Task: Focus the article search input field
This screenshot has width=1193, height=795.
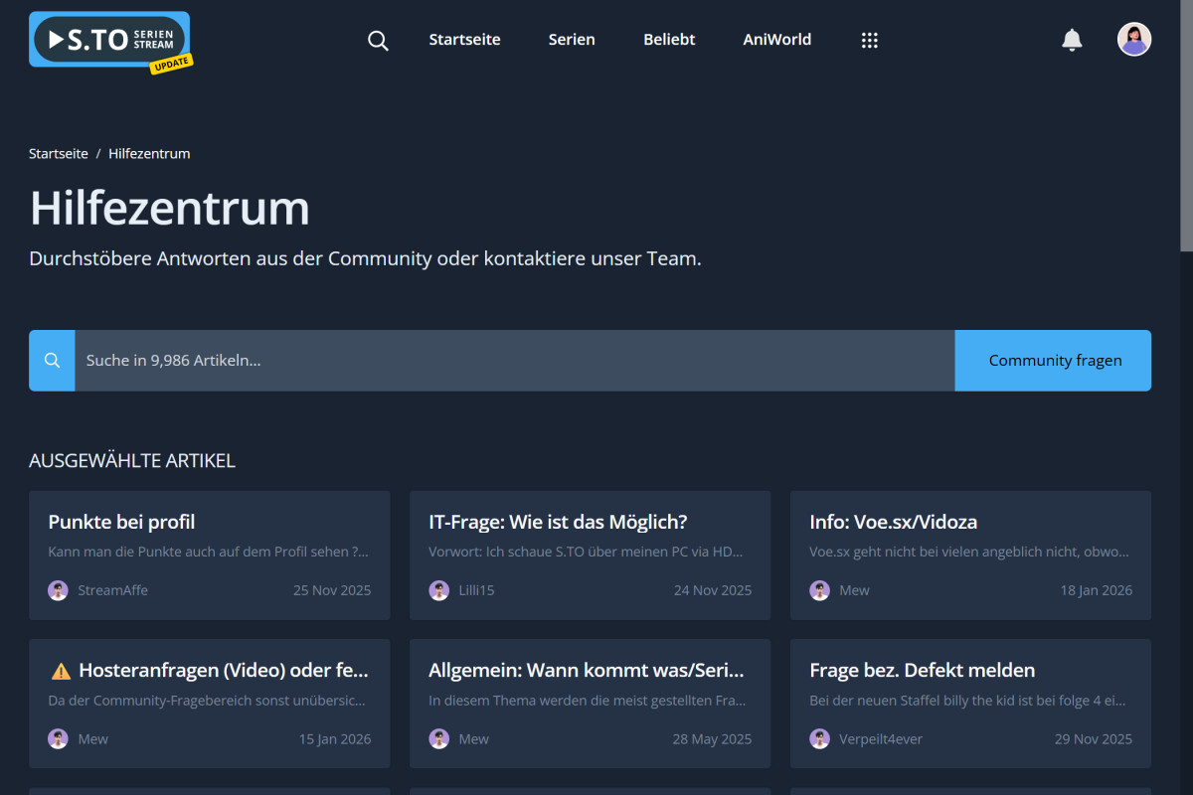Action: pos(514,361)
